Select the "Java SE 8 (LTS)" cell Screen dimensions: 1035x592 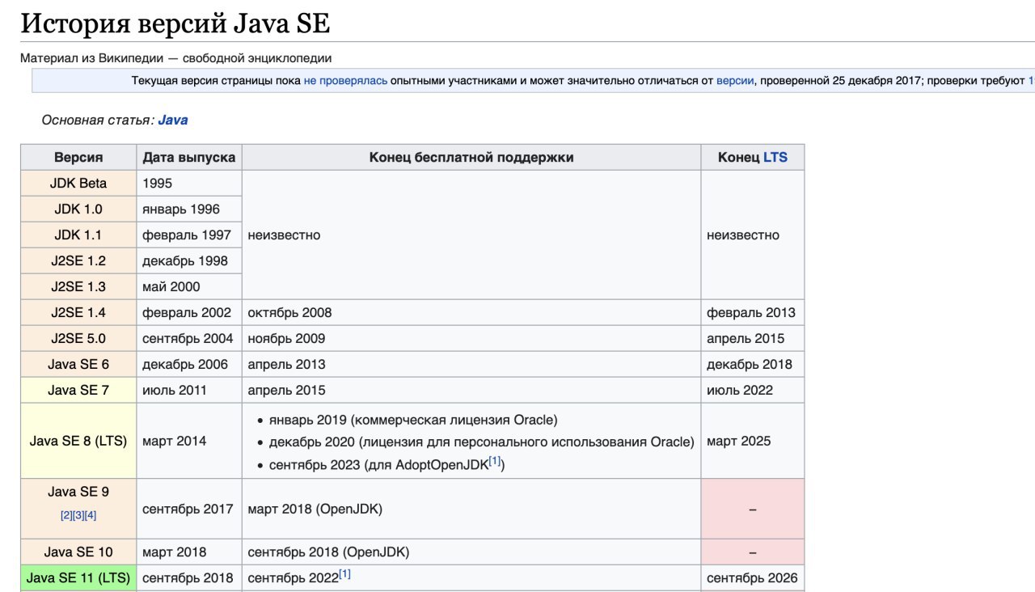78,441
